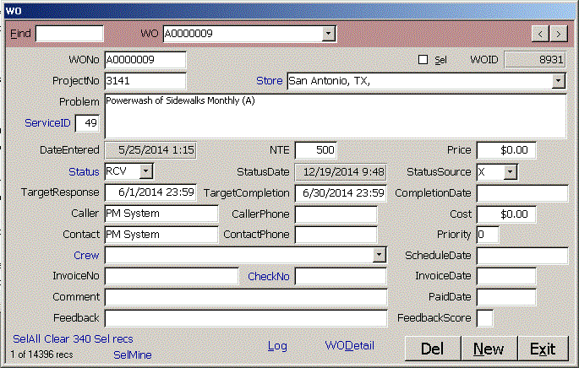Click the New button
The height and width of the screenshot is (368, 579).
488,349
